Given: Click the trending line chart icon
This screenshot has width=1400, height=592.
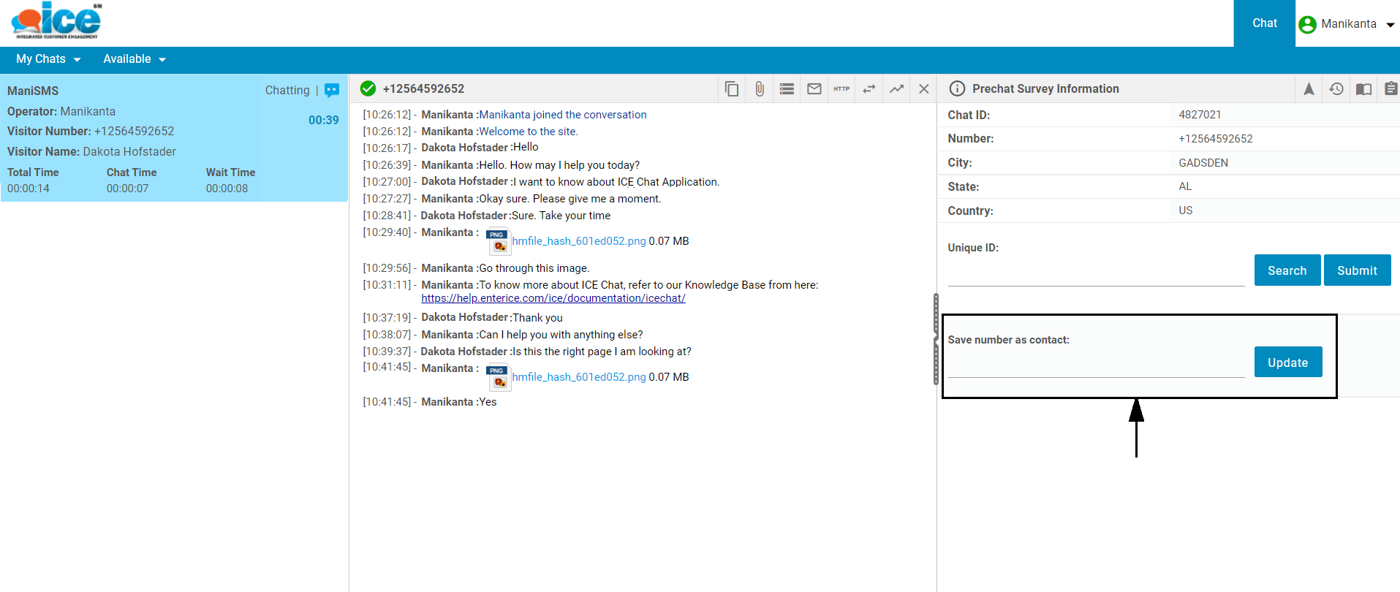Looking at the screenshot, I should click(x=896, y=89).
